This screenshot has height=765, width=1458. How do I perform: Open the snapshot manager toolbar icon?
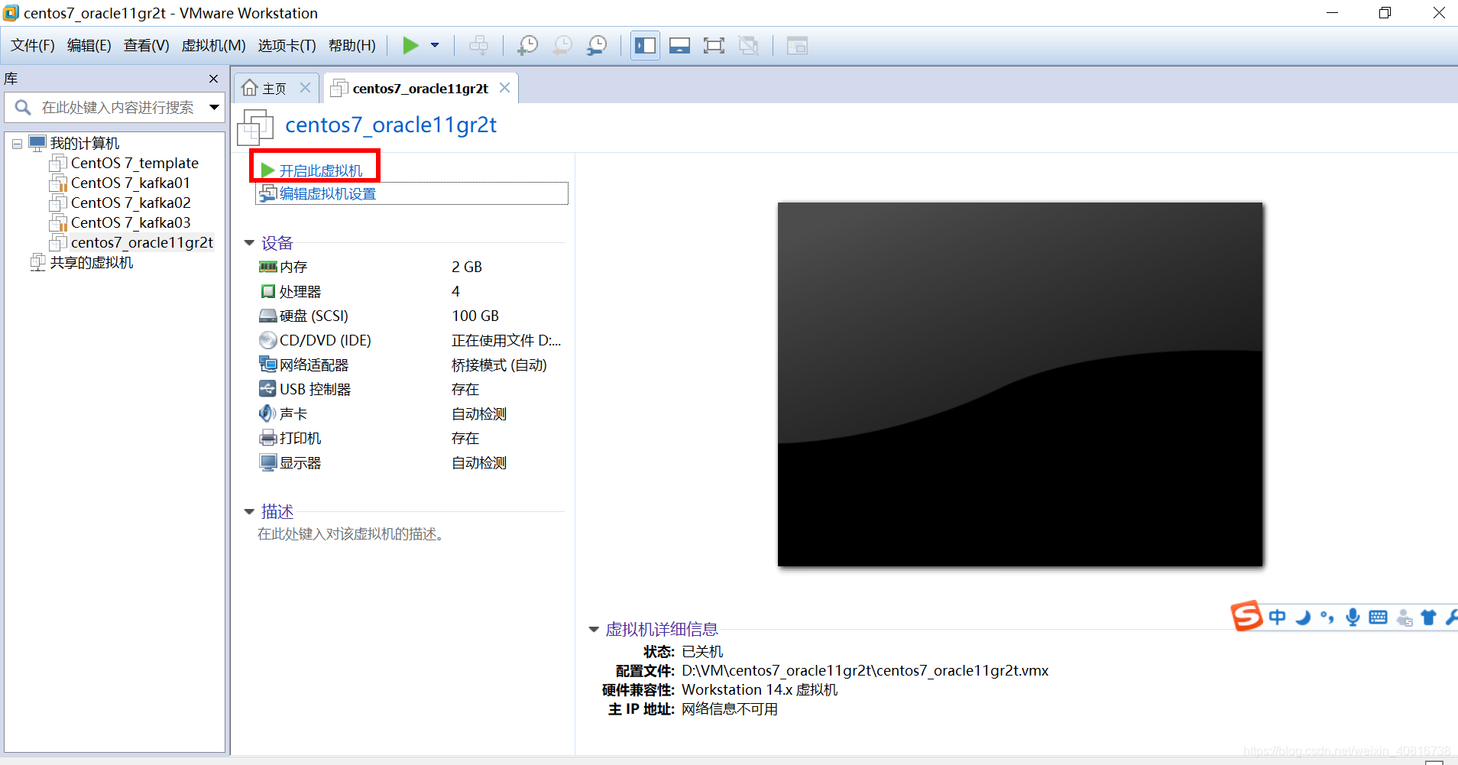597,46
